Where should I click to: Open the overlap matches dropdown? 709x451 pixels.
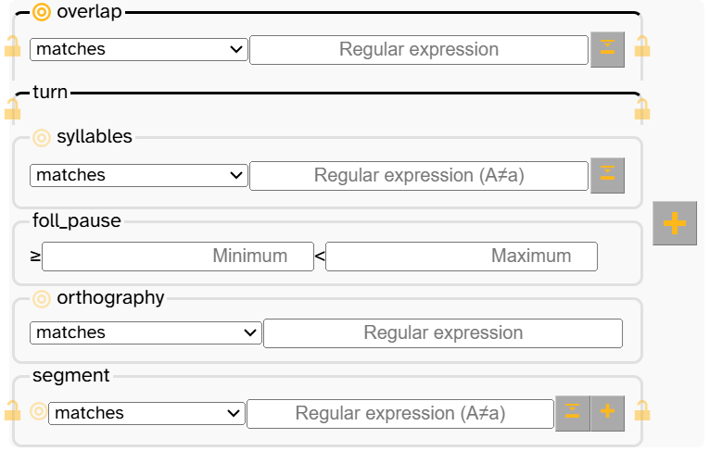(138, 49)
